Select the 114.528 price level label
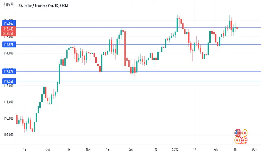 click(x=9, y=45)
